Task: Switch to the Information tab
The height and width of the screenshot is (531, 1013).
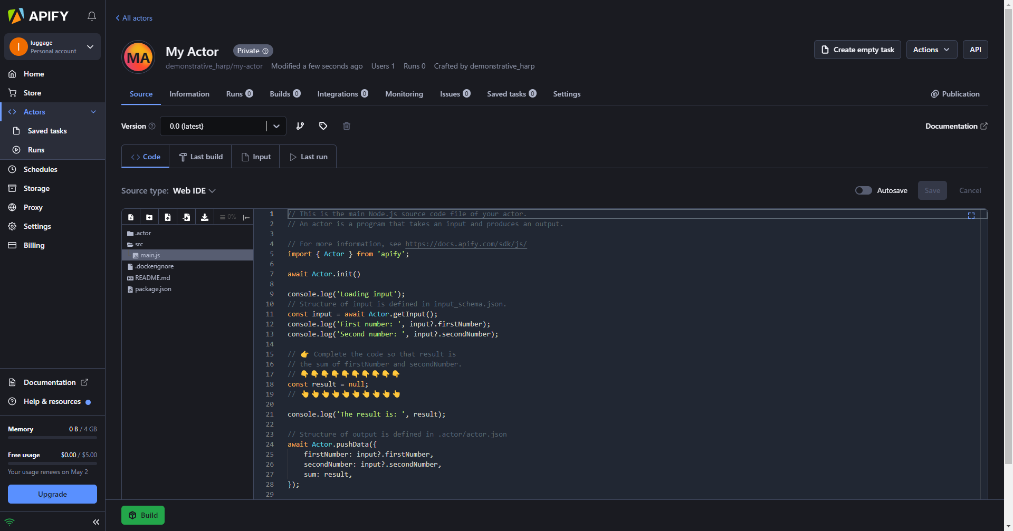Action: [x=189, y=94]
